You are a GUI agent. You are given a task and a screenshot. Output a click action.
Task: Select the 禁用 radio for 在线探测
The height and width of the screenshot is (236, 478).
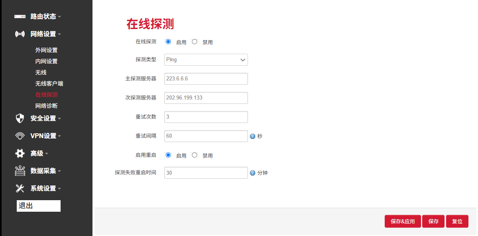[194, 41]
